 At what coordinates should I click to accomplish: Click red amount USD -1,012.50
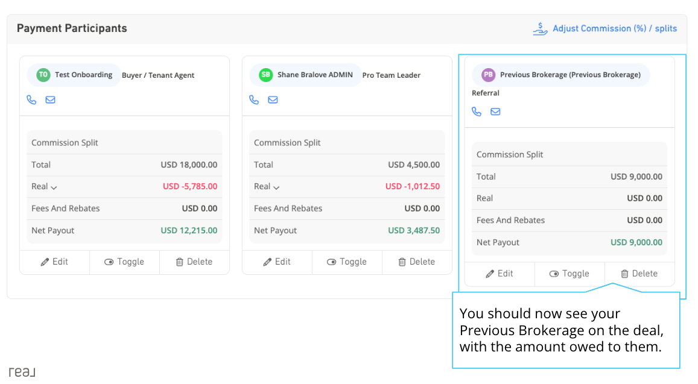(x=412, y=186)
